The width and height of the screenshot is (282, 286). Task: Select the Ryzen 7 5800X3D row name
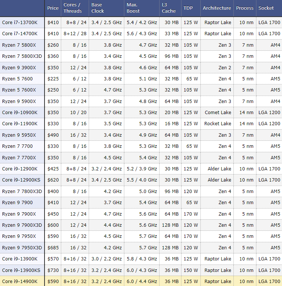22,56
